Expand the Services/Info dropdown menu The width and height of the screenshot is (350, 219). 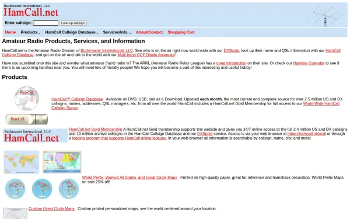pyautogui.click(x=117, y=32)
